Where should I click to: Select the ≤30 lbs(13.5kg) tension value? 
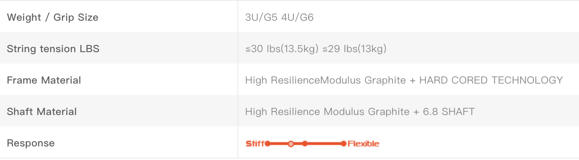pos(282,49)
